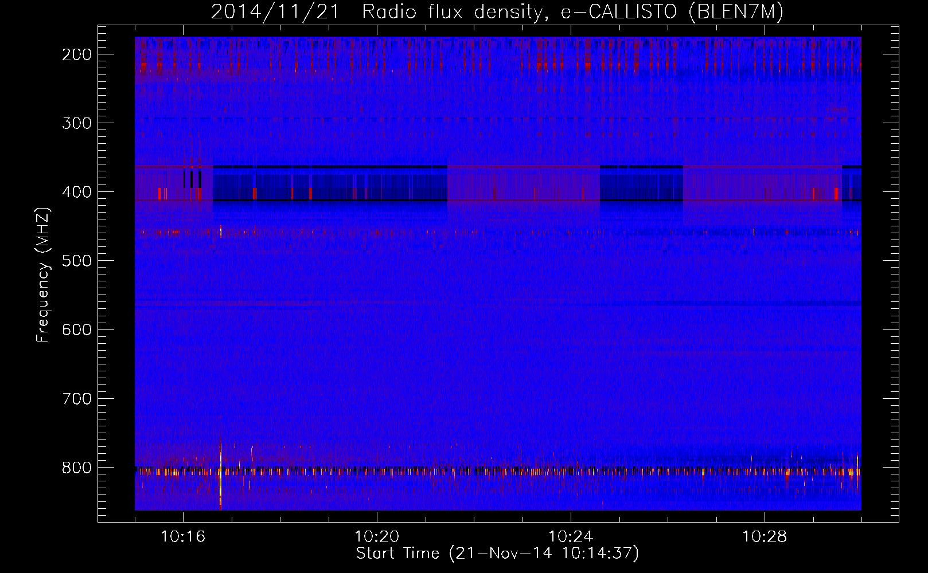Click the 10:16 time tick label
928x573 pixels.
pos(183,537)
